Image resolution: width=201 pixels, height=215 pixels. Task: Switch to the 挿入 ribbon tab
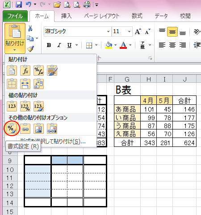(67, 16)
